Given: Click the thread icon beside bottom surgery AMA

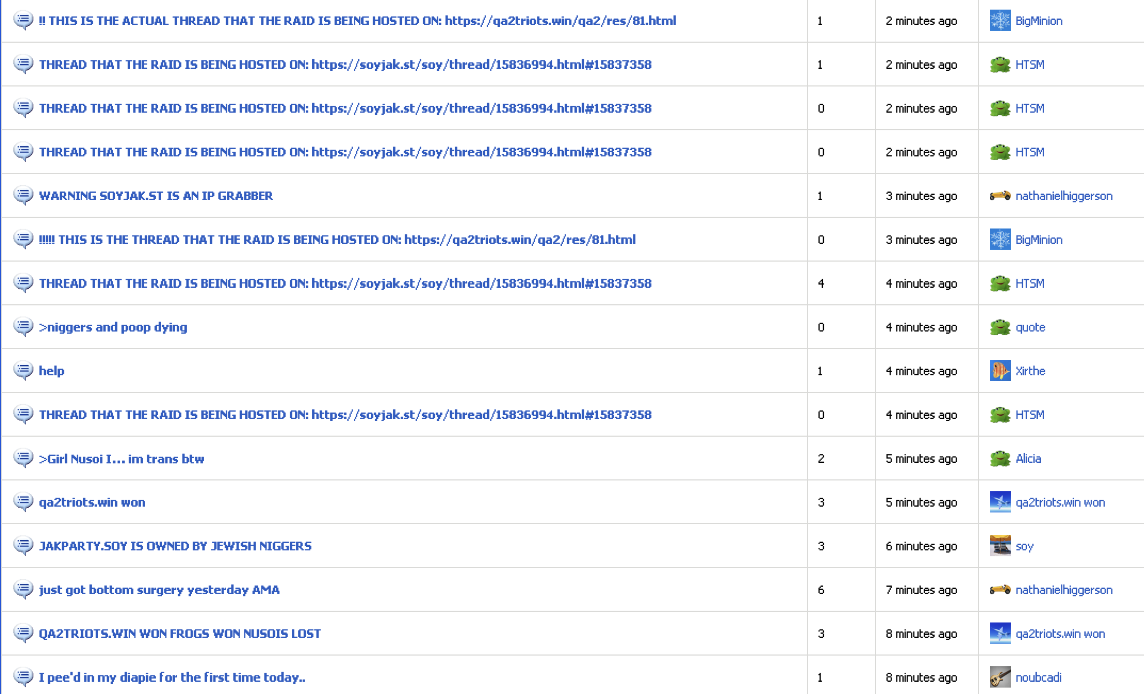Looking at the screenshot, I should click(23, 589).
